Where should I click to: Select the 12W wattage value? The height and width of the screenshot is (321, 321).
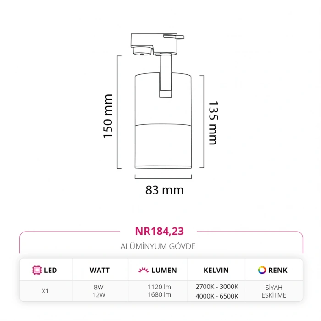[99, 295]
